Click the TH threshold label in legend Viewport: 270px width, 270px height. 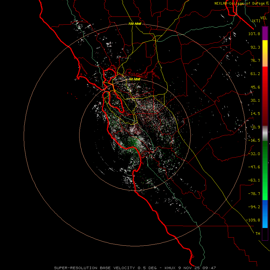pos(258,234)
